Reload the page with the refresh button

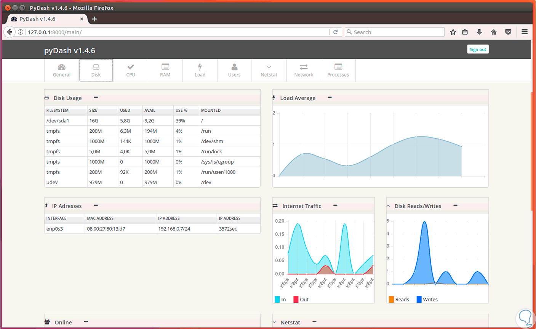click(336, 32)
